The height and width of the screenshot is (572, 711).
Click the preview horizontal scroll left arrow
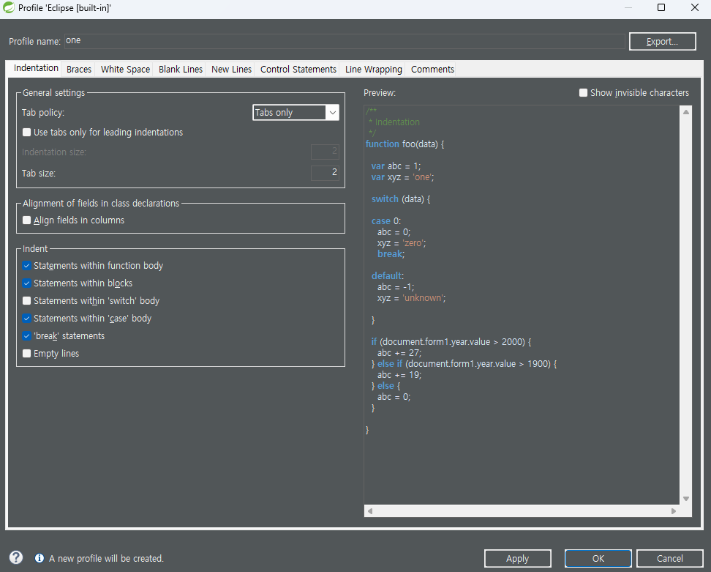click(370, 511)
